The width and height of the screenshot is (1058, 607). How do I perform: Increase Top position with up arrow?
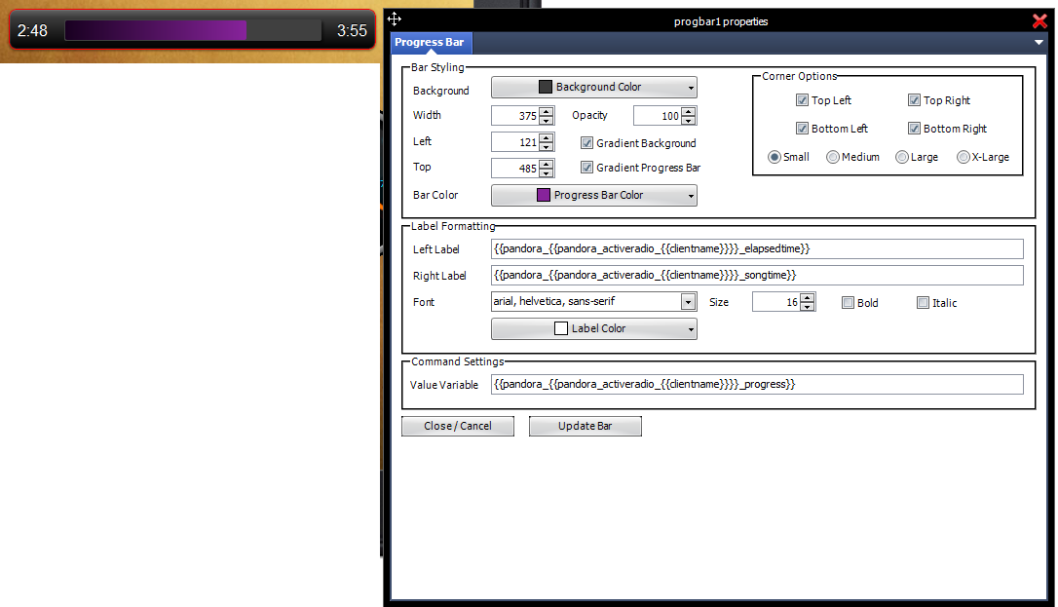[x=547, y=164]
